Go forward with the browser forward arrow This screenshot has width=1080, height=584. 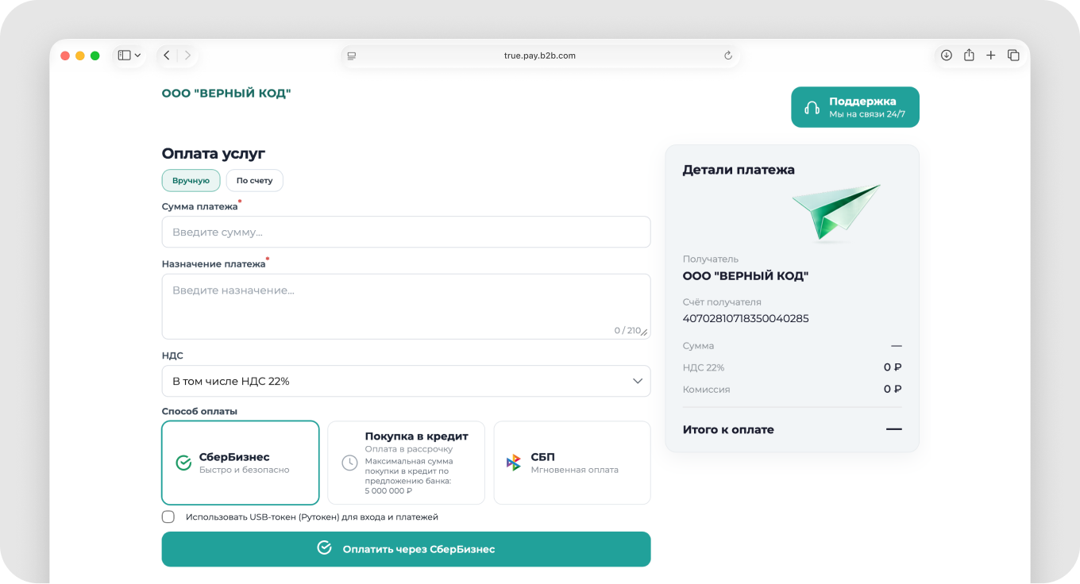pos(187,56)
